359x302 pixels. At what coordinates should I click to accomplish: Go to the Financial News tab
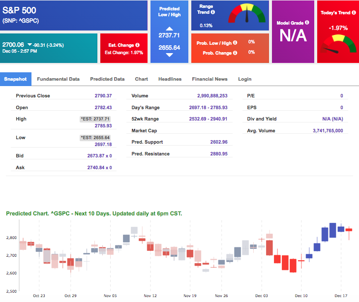click(209, 79)
